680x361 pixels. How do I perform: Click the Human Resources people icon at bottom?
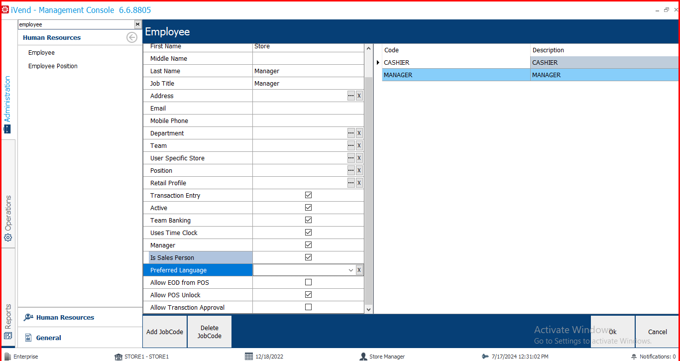(x=28, y=317)
